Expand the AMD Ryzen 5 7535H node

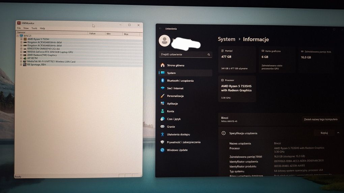pyautogui.click(x=21, y=39)
